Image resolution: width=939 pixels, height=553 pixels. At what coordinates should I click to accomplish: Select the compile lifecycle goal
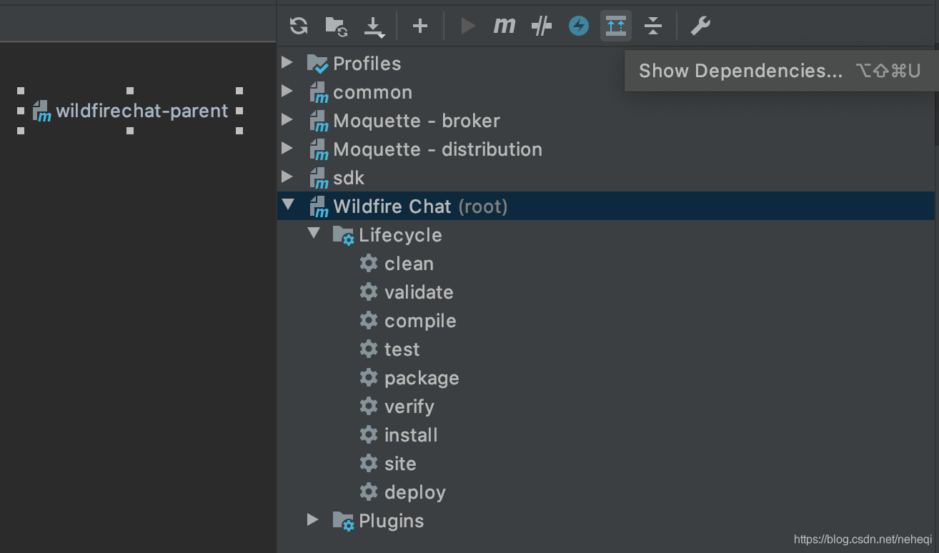tap(420, 321)
